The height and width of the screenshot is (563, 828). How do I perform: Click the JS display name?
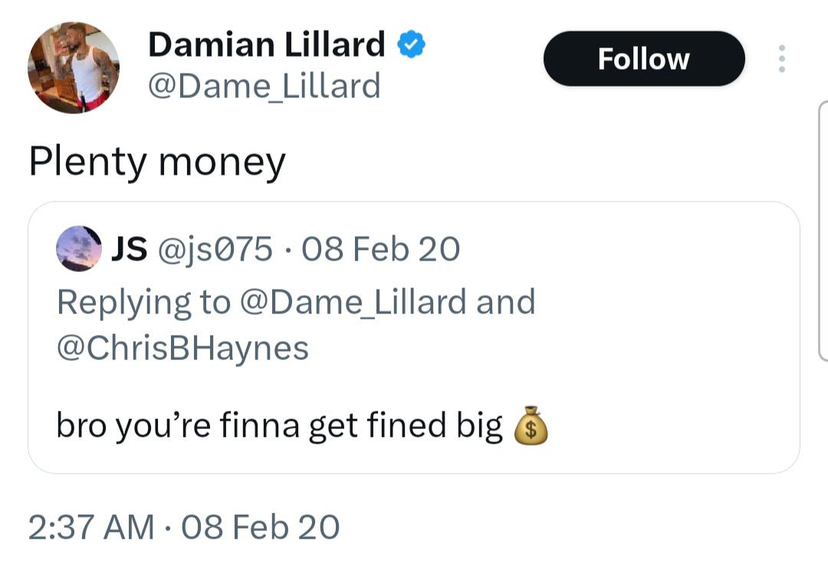click(130, 249)
